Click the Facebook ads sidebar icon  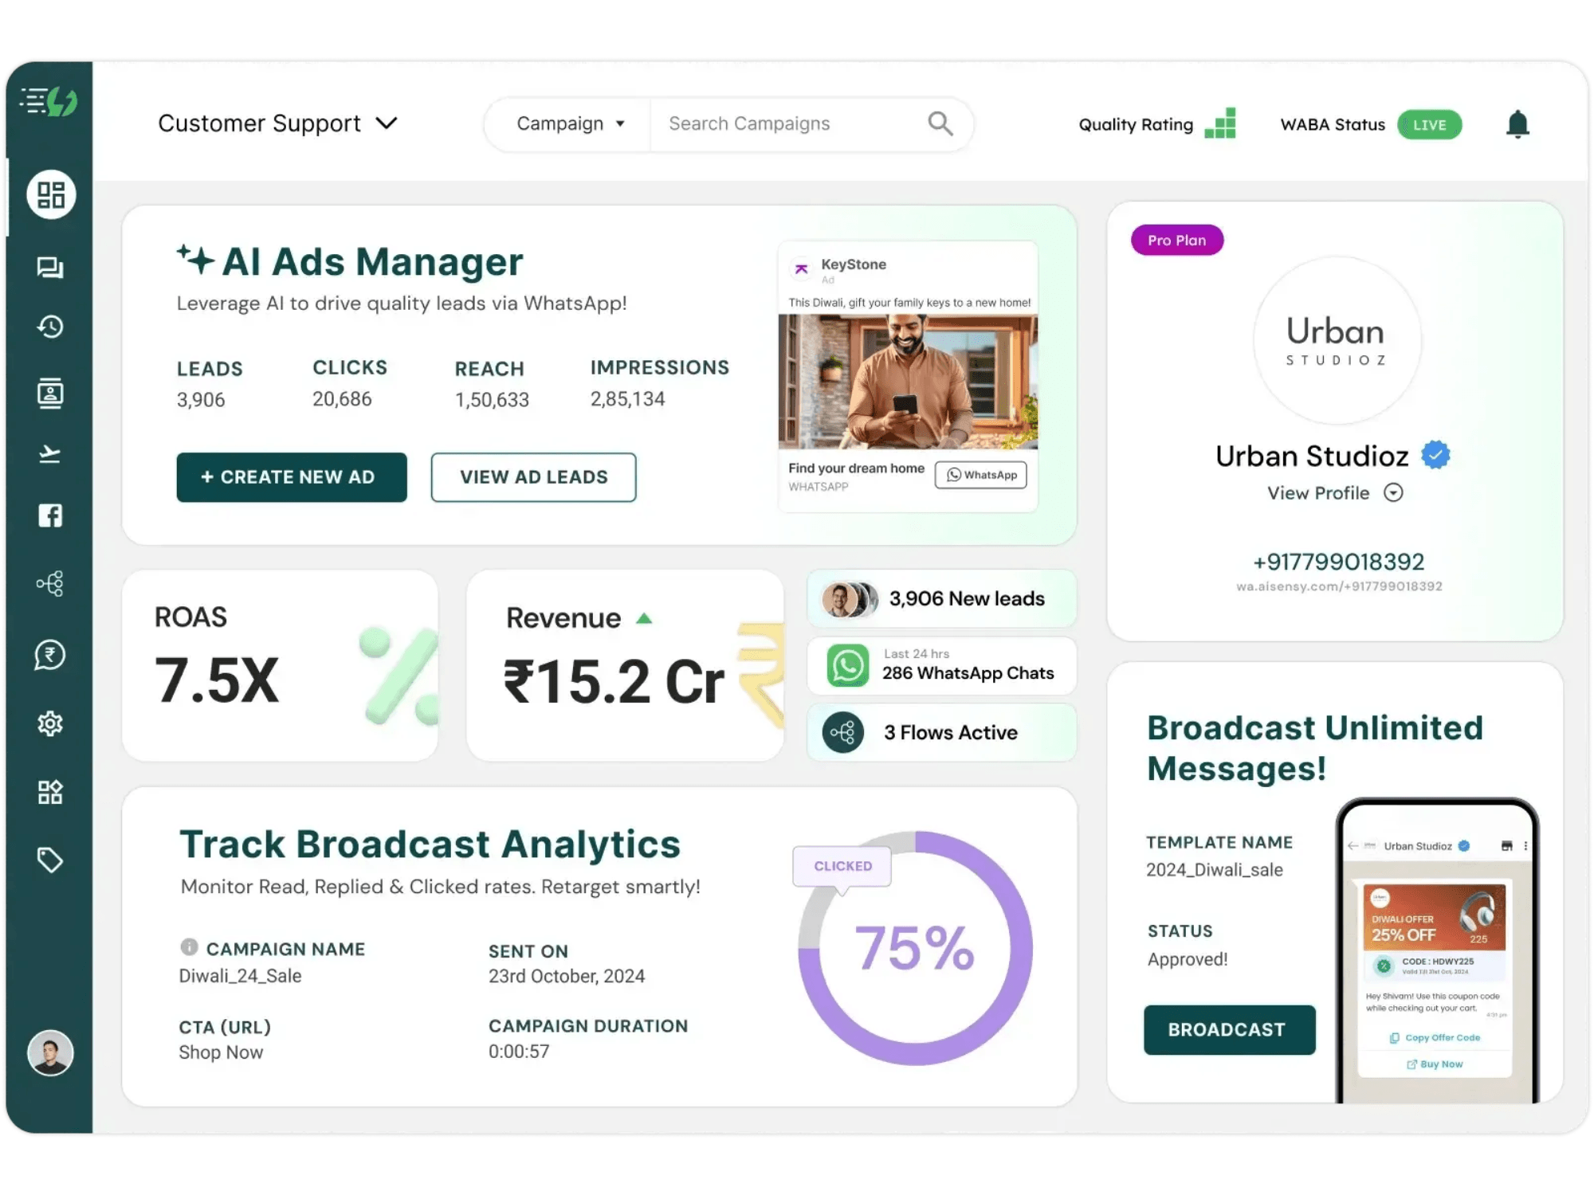(50, 515)
